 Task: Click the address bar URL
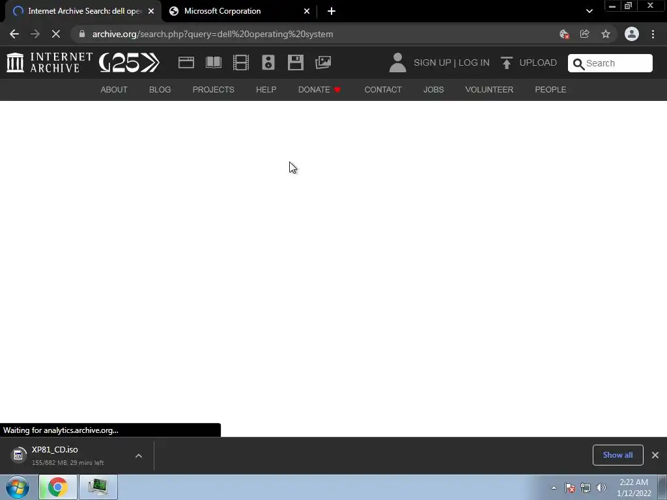click(213, 34)
